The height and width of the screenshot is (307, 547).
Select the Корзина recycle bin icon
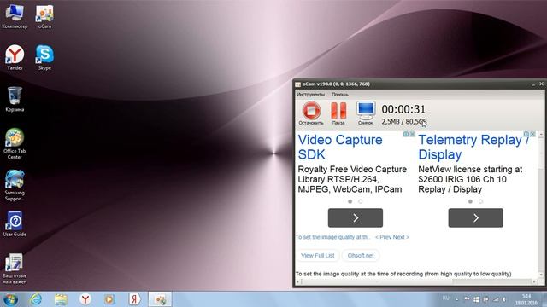pos(15,99)
